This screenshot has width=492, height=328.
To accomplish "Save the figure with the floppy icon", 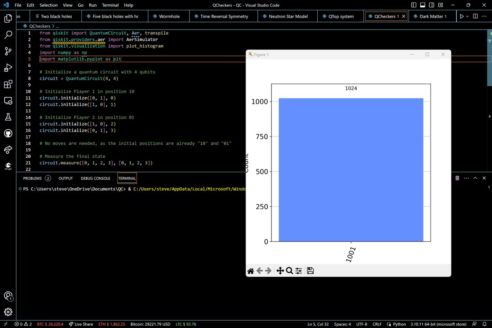I will tap(310, 271).
